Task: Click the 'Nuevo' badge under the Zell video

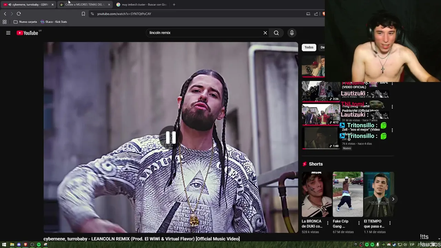Action: click(x=347, y=148)
